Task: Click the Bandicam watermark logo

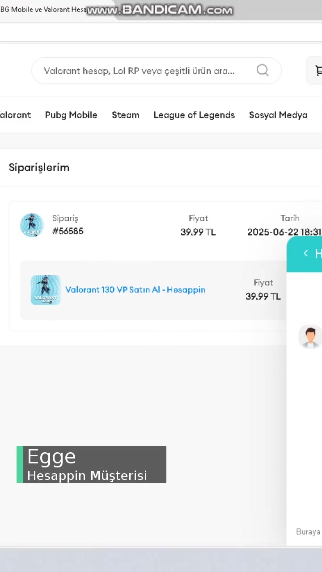Action: coord(160,10)
